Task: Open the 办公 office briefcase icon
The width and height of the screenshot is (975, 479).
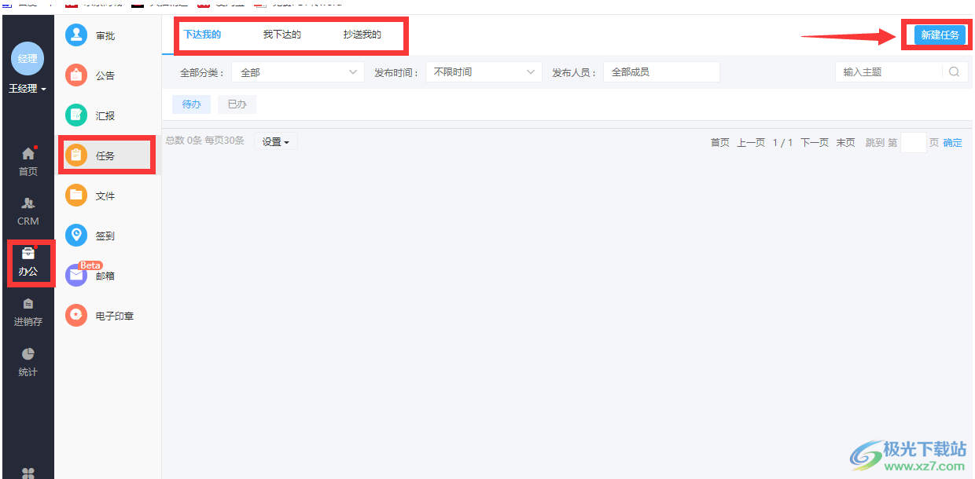Action: 28,254
